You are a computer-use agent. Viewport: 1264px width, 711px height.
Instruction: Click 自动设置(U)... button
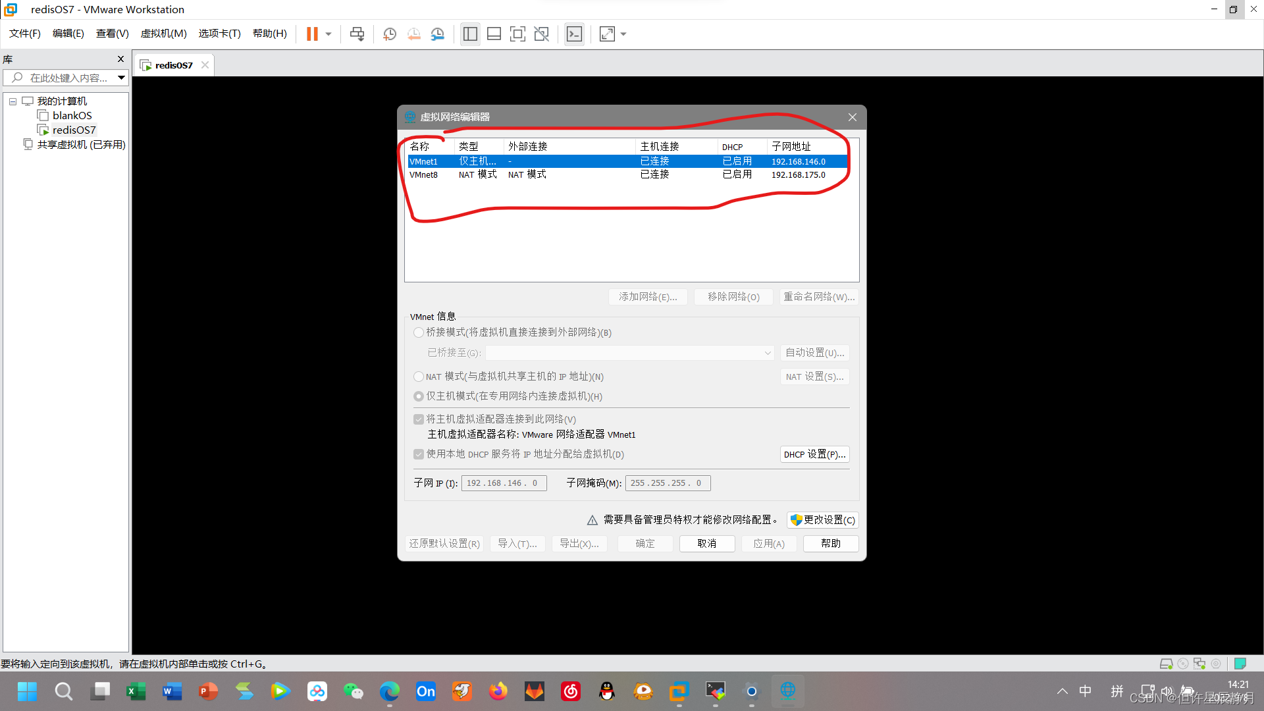tap(814, 353)
